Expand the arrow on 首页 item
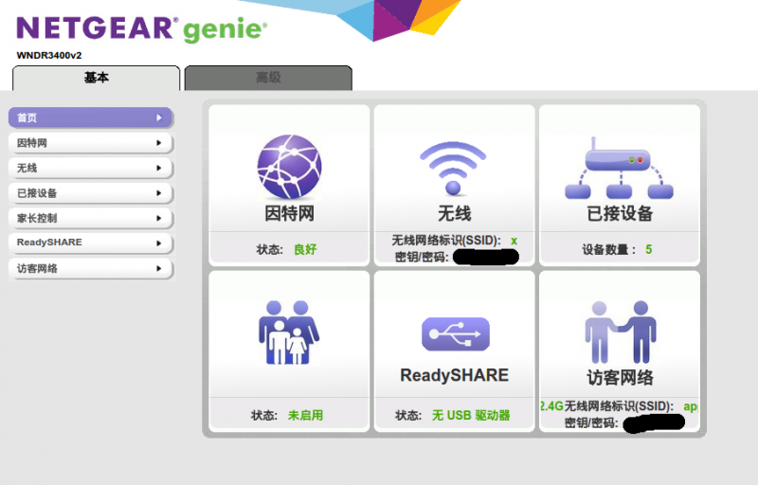This screenshot has width=758, height=485. (x=159, y=117)
